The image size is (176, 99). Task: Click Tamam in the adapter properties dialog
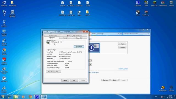point(65,80)
